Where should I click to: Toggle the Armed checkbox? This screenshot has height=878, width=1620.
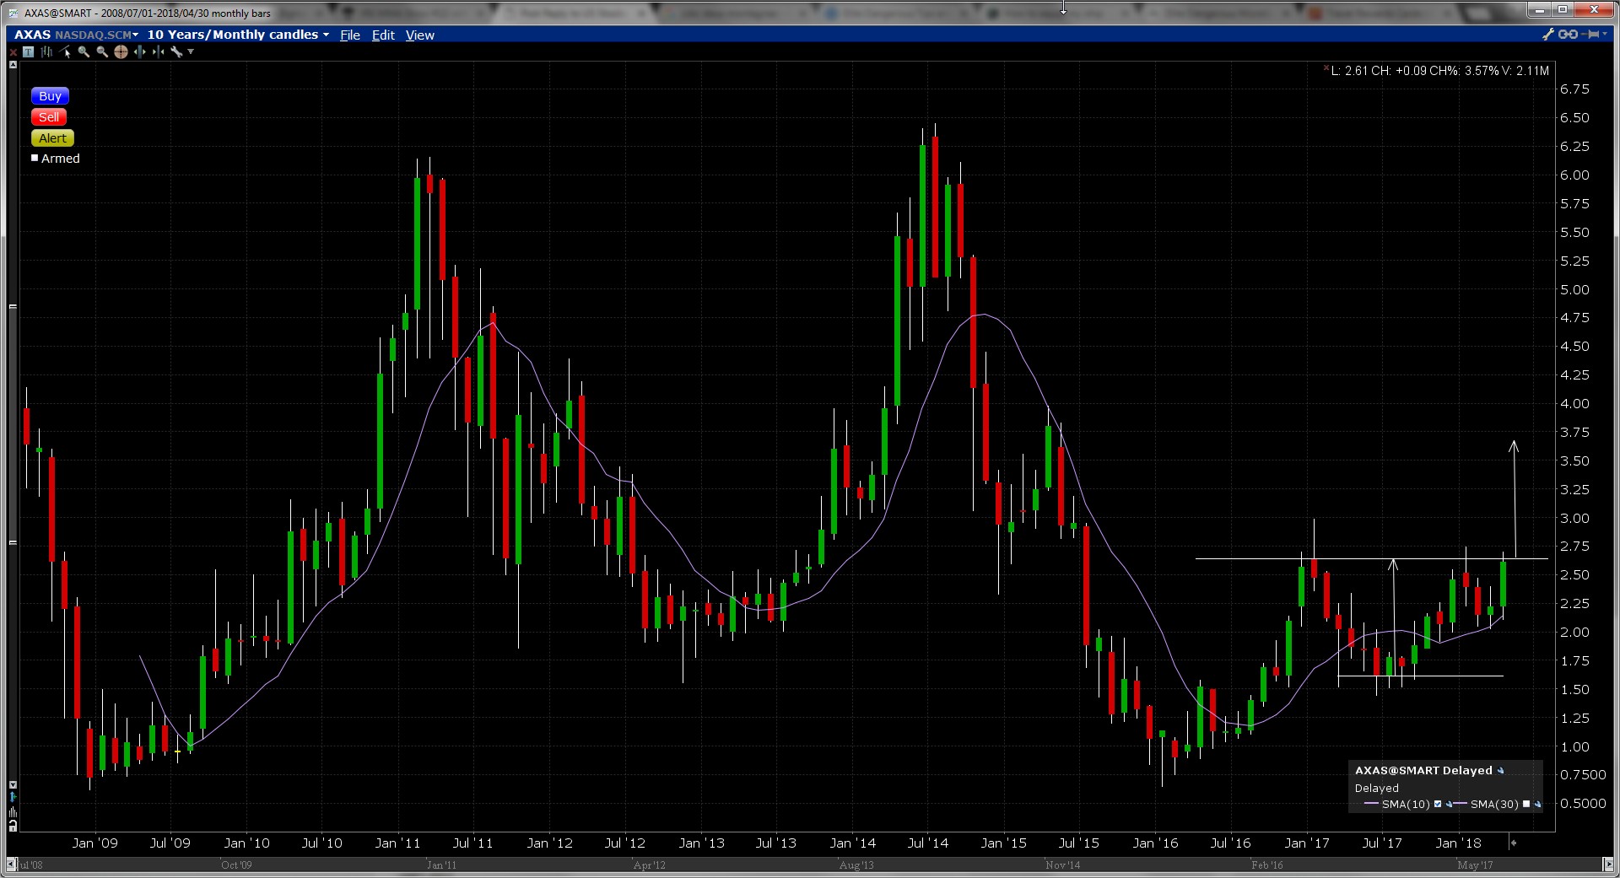(x=35, y=158)
